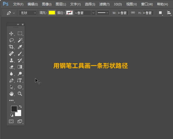Screen dimensions: 173x139
Task: Swap foreground and background colors
Action: 21,106
